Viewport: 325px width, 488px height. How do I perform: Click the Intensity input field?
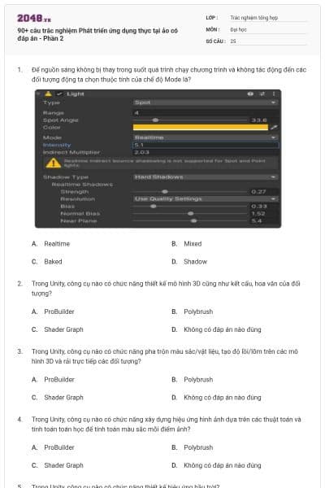[x=206, y=145]
